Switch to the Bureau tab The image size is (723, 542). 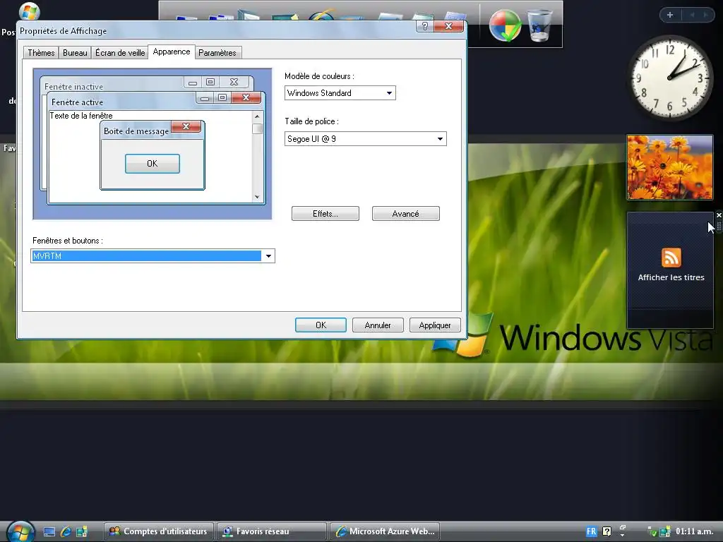pos(75,52)
